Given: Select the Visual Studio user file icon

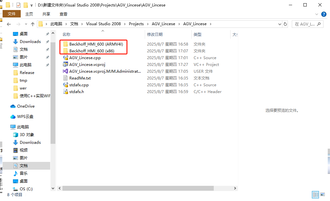Looking at the screenshot, I should pos(65,71).
